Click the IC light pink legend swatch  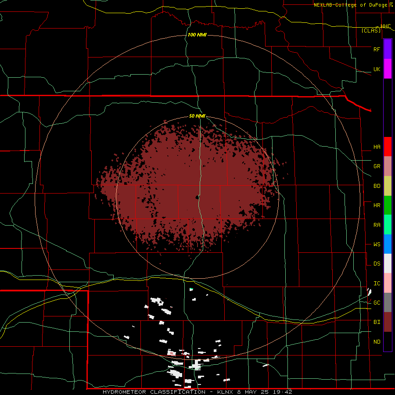(388, 283)
